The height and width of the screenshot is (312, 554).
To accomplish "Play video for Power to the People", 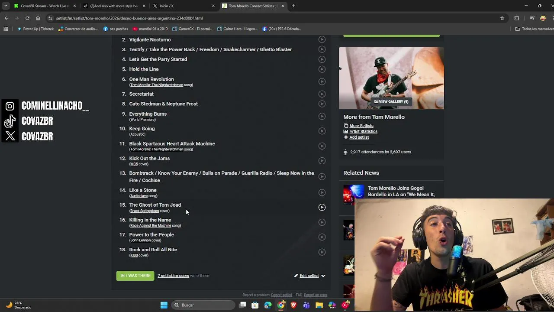I will click(x=322, y=237).
